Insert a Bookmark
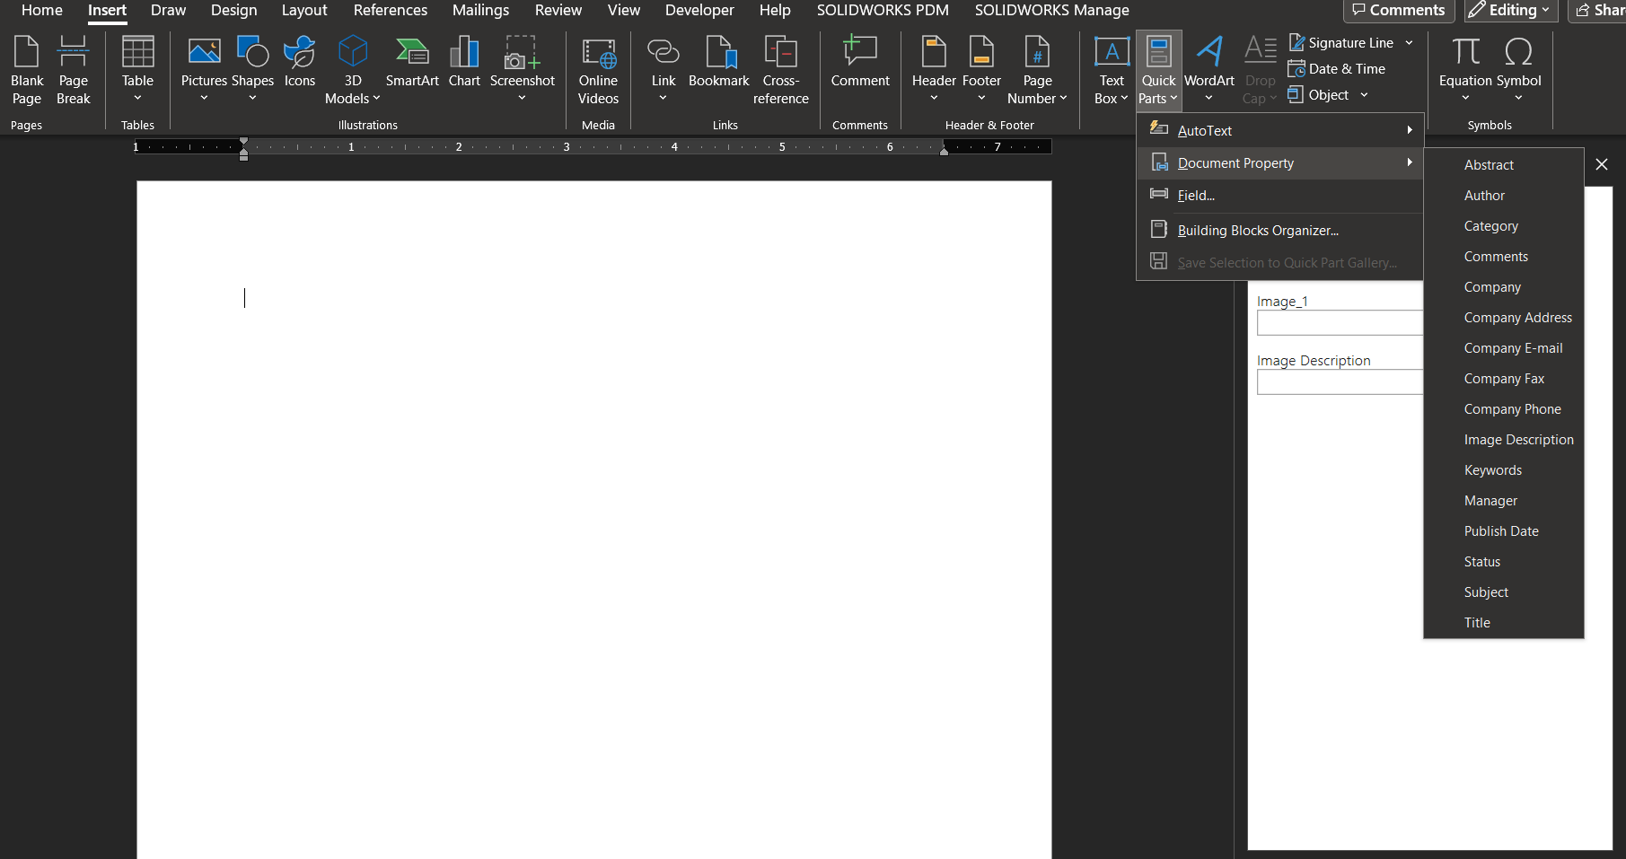1626x859 pixels. coord(718,63)
